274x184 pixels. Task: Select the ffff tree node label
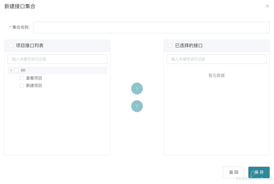23,70
